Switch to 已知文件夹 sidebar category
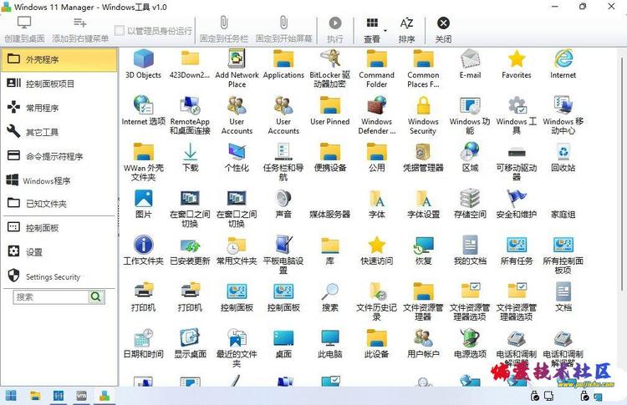Viewport: 627px width, 405px height. point(59,204)
